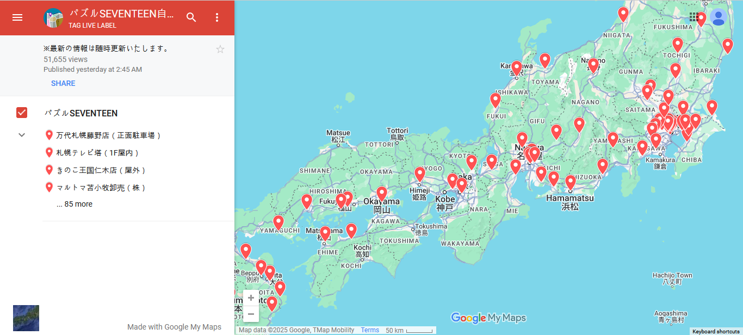
Task: Click the pin near Shizuoka
Action: click(x=603, y=166)
